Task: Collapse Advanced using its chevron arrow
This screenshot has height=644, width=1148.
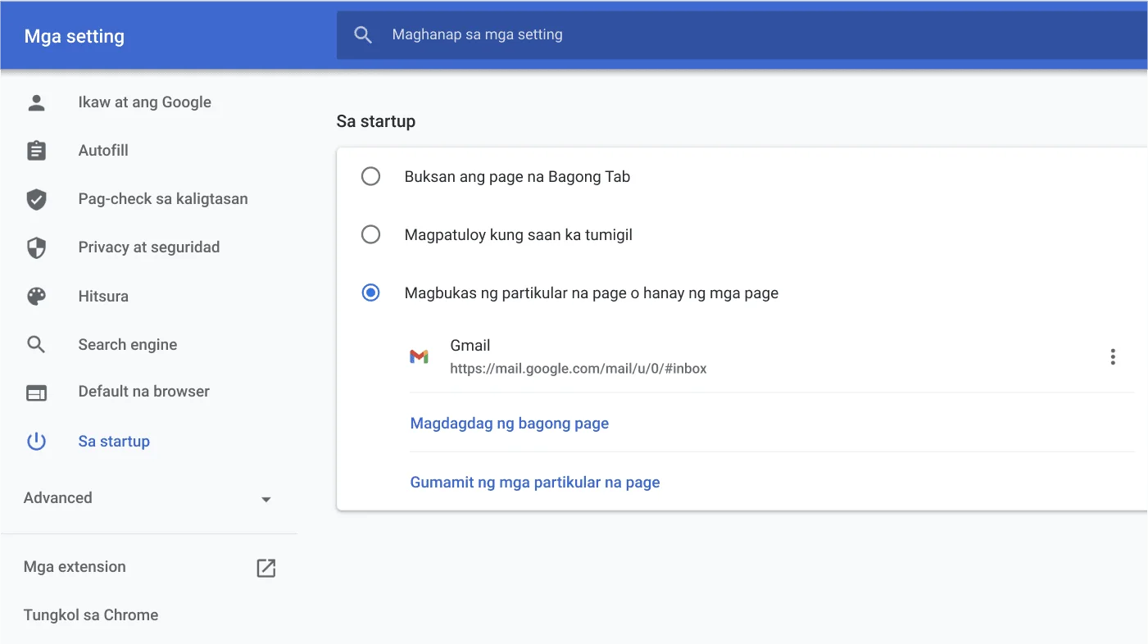Action: (x=265, y=498)
